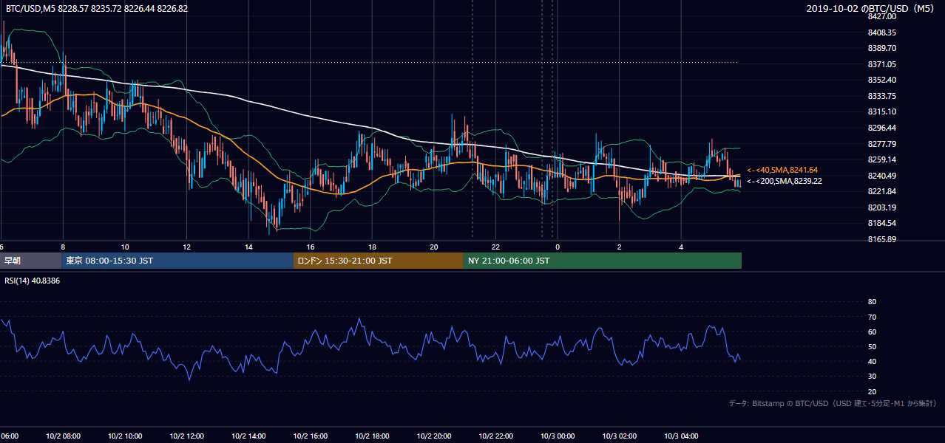This screenshot has width=945, height=443.
Task: Click the bottom time label 10/3 00:00
Action: tap(558, 436)
